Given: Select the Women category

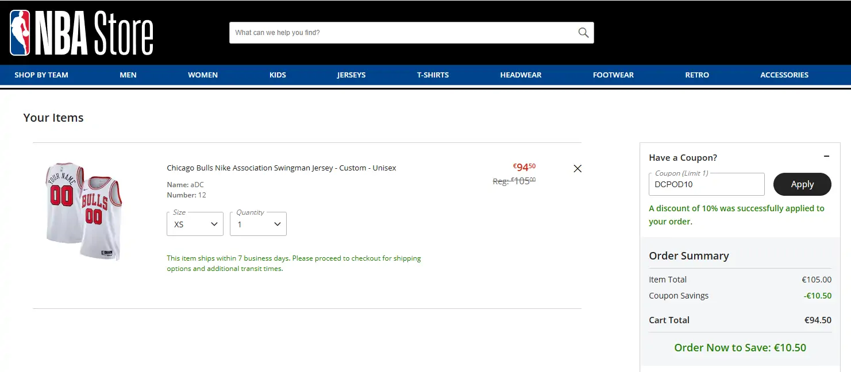Looking at the screenshot, I should tap(203, 75).
